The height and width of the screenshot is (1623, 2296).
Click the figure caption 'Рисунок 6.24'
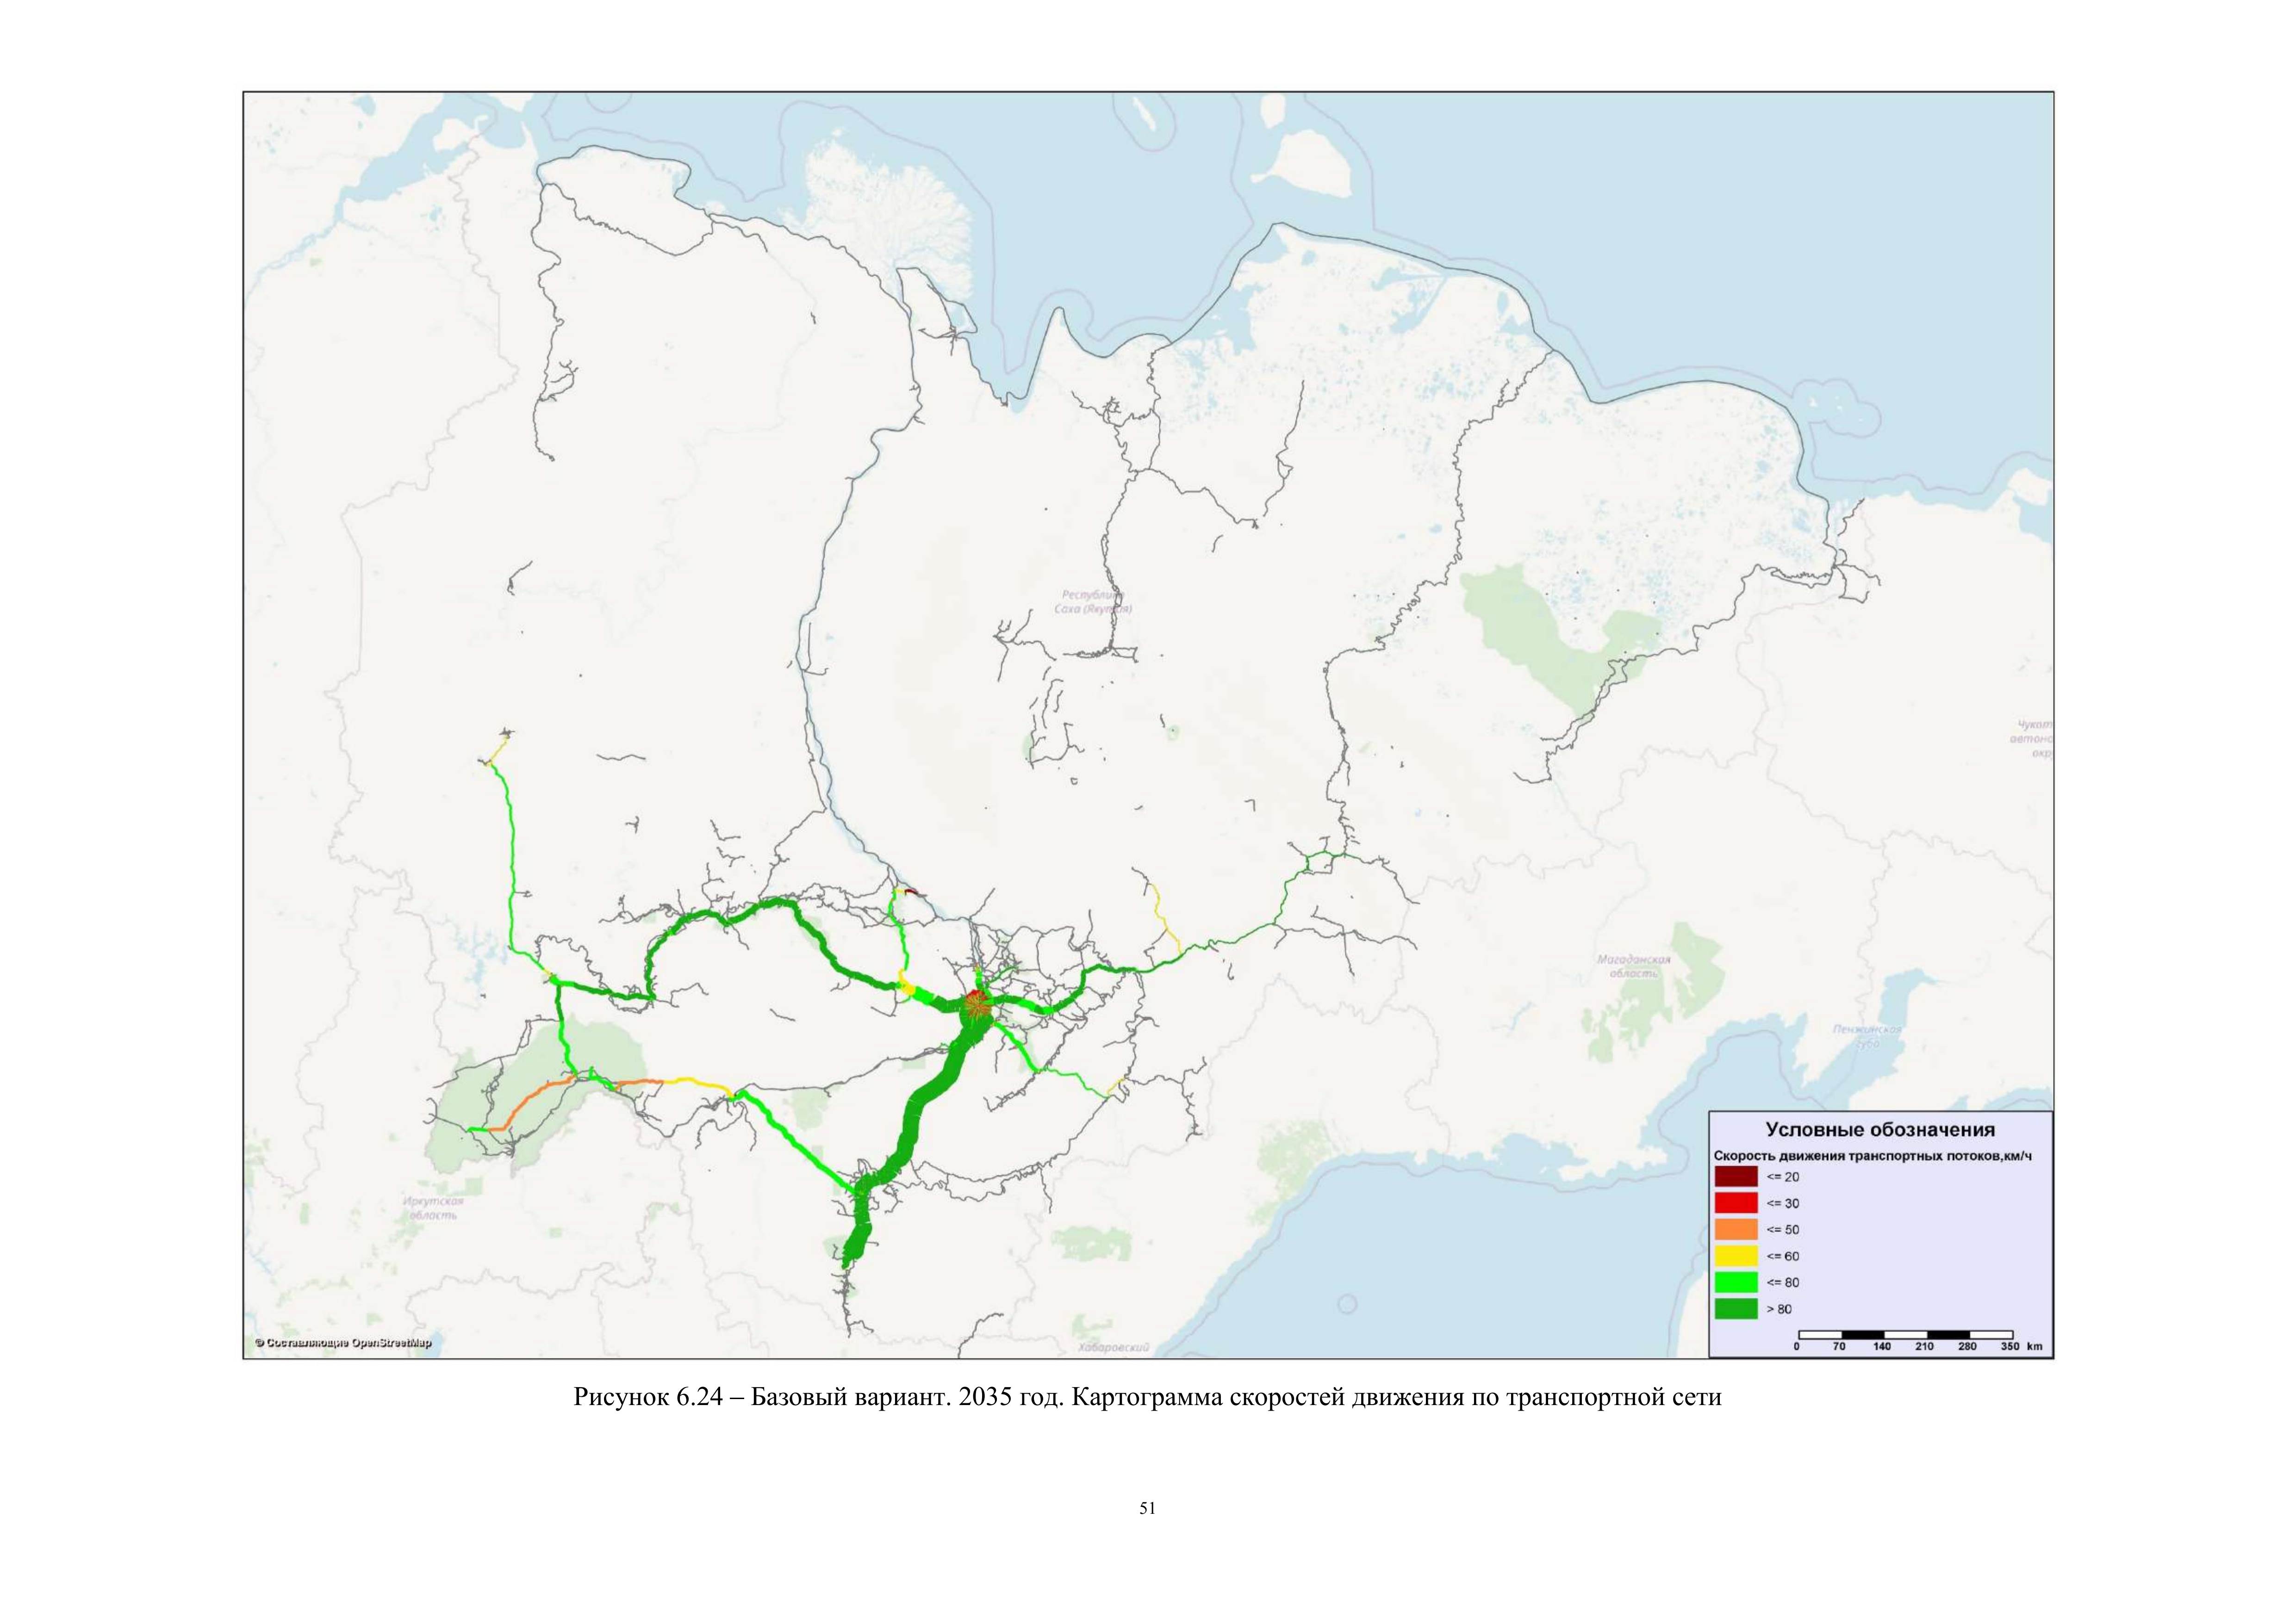[x=647, y=1398]
